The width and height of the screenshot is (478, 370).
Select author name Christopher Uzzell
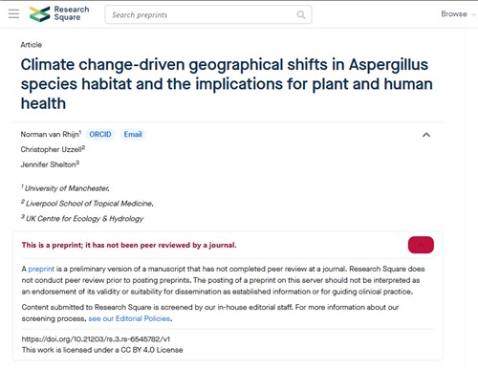point(53,149)
